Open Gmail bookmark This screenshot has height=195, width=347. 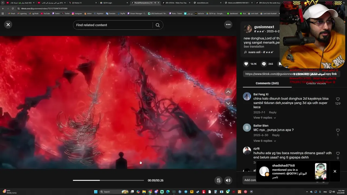tap(11, 13)
